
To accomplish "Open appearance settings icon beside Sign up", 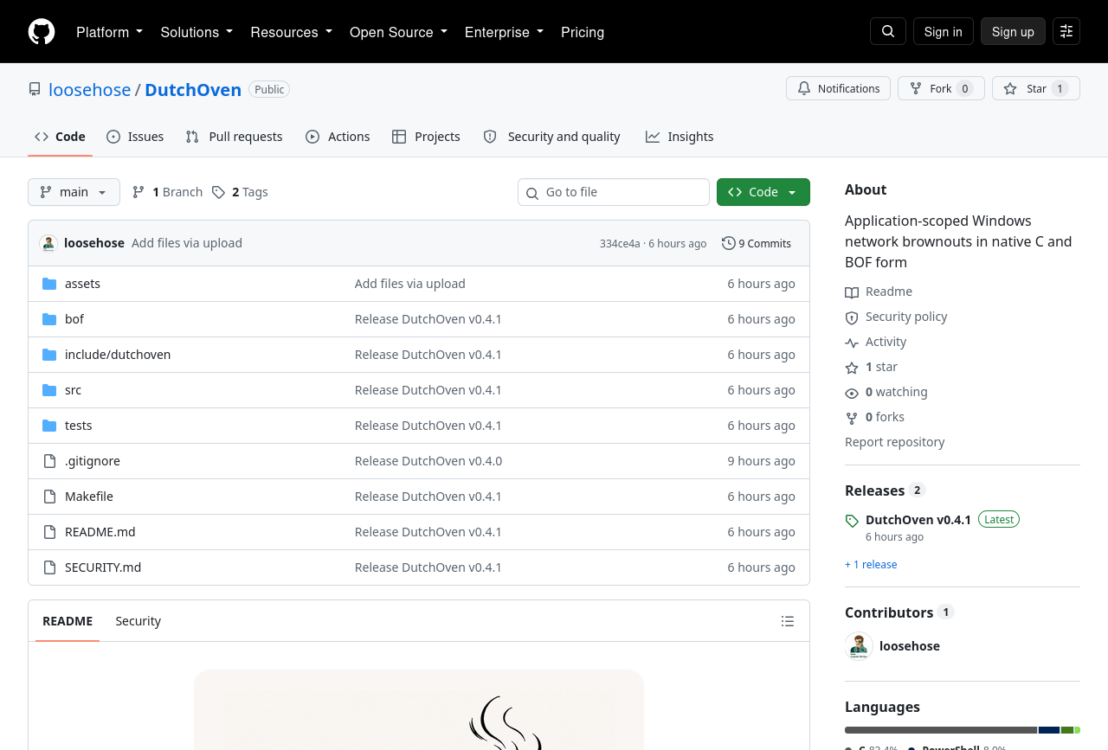I will 1066,31.
